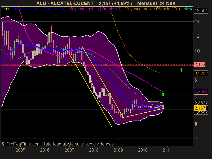The image size is (212, 159).
Task: Click the 2010 label on time axis
Action: click(143, 150)
